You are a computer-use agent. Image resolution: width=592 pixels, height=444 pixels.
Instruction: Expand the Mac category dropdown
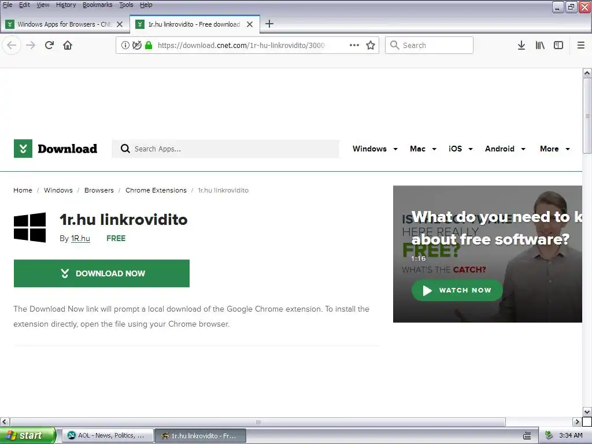point(423,149)
